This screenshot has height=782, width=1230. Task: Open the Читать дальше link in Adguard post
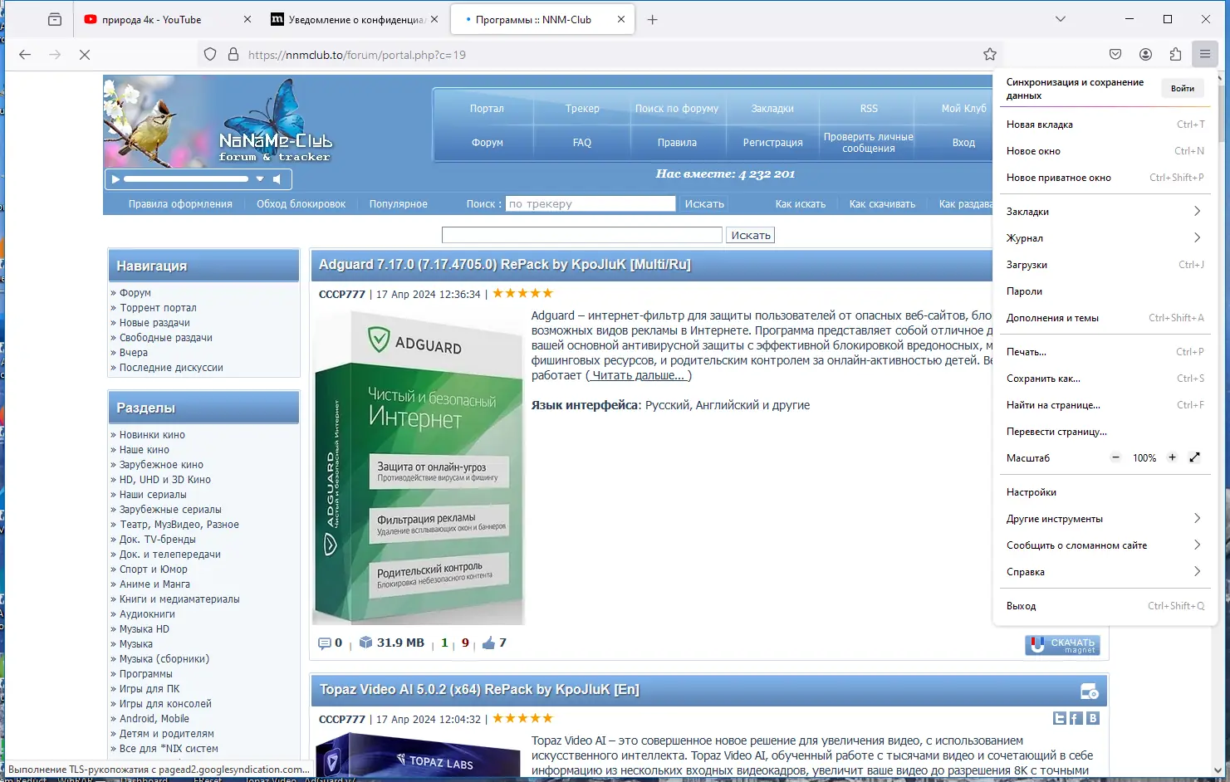(638, 375)
